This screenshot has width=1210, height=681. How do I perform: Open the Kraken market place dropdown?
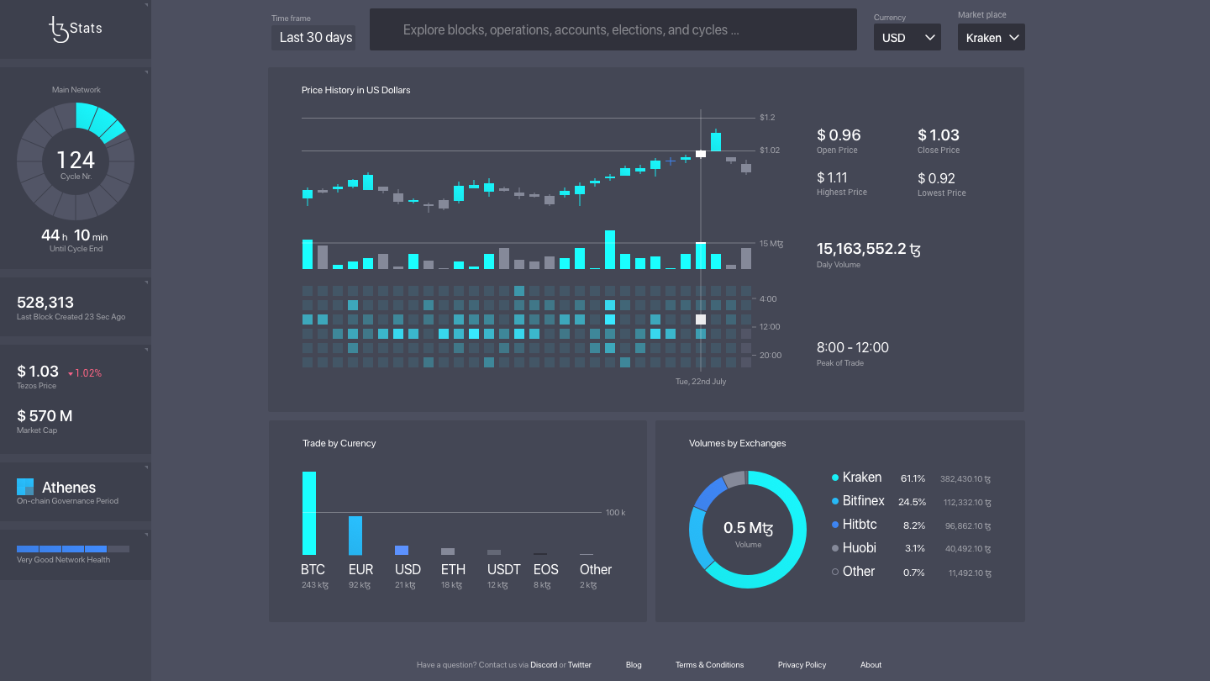991,37
